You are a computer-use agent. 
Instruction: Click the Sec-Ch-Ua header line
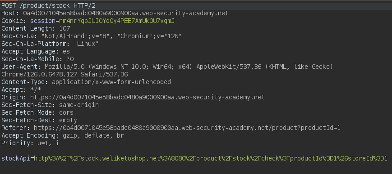click(92, 36)
